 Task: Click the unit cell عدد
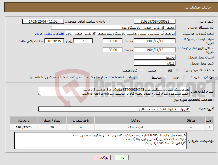tap(80, 127)
